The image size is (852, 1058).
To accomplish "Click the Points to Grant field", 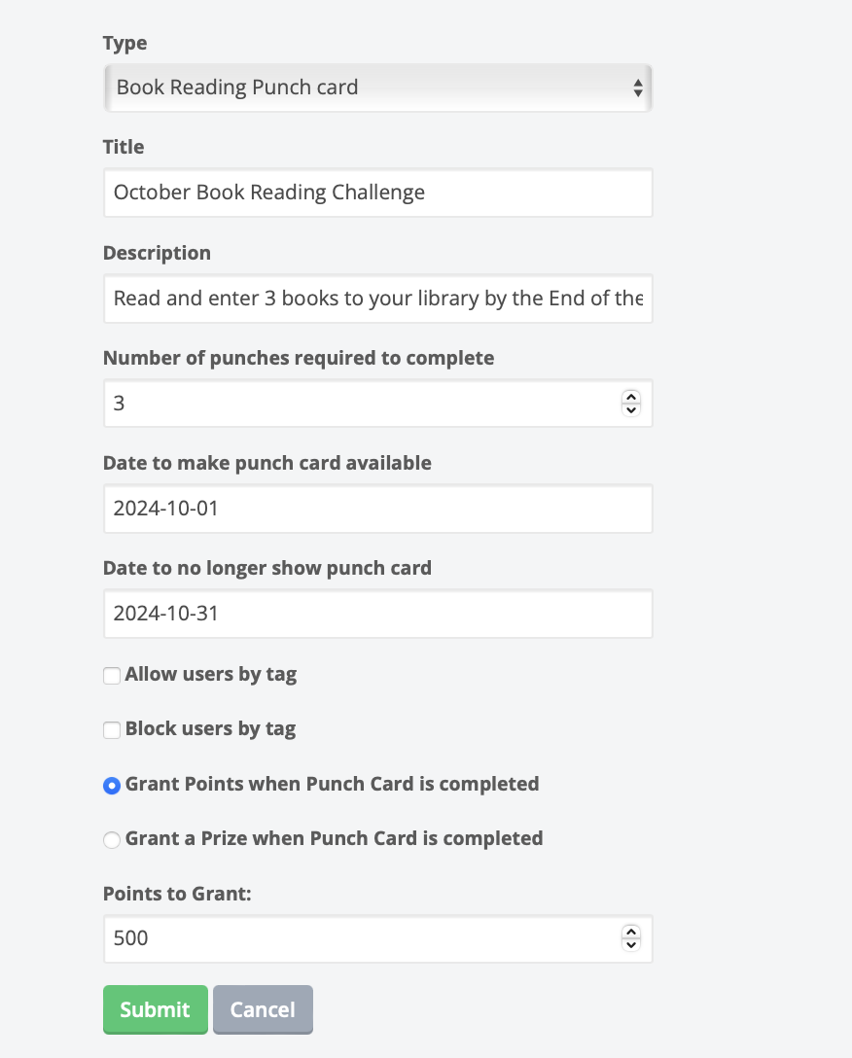I will coord(360,938).
